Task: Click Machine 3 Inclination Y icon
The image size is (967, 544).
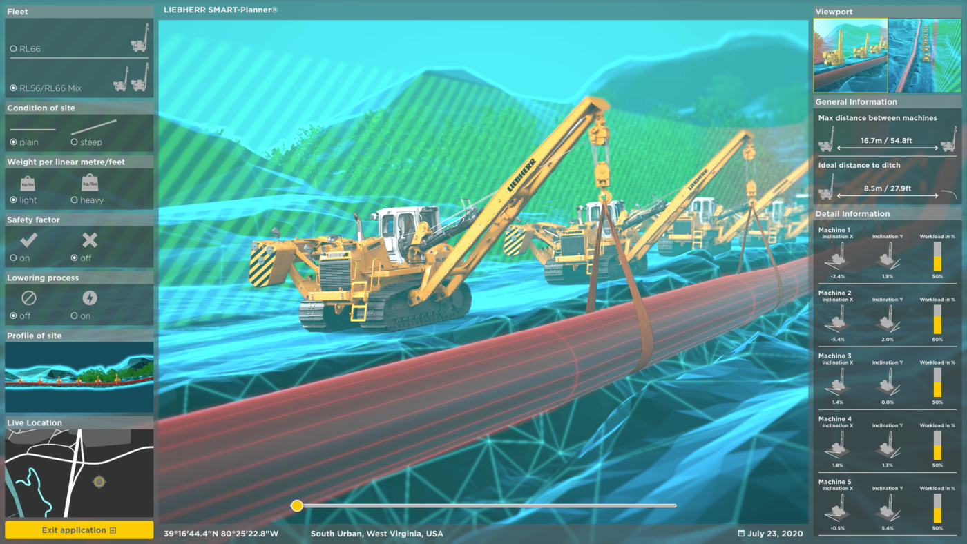Action: tap(888, 382)
